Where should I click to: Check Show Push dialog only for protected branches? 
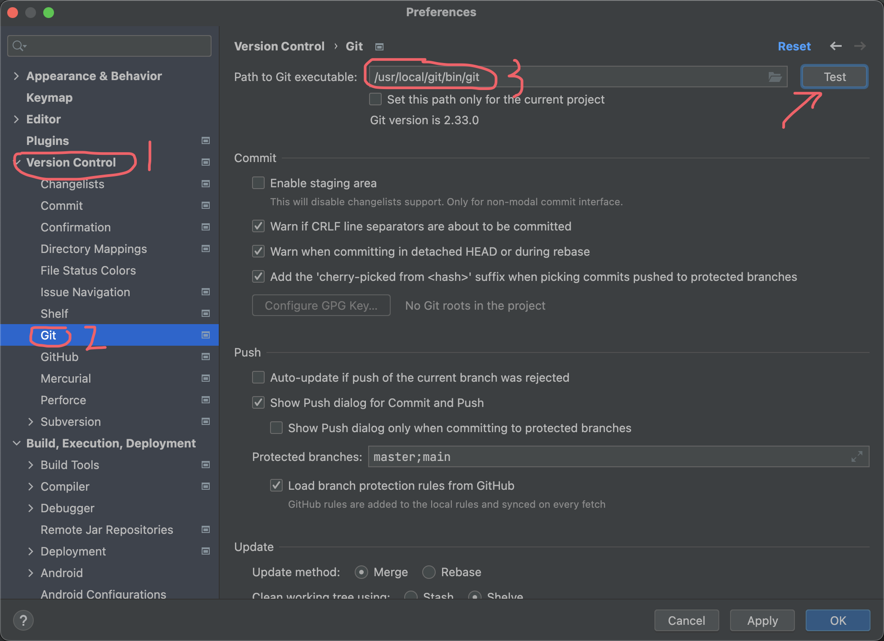tap(276, 428)
